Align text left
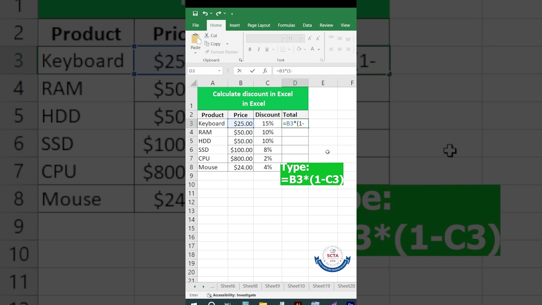This screenshot has width=542, height=305. (331, 49)
